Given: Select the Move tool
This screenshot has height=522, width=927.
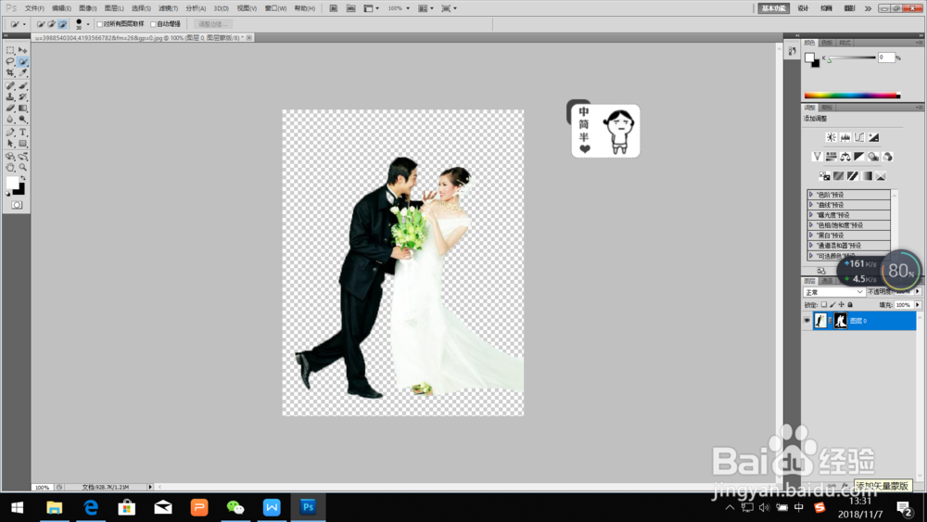Looking at the screenshot, I should [22, 50].
